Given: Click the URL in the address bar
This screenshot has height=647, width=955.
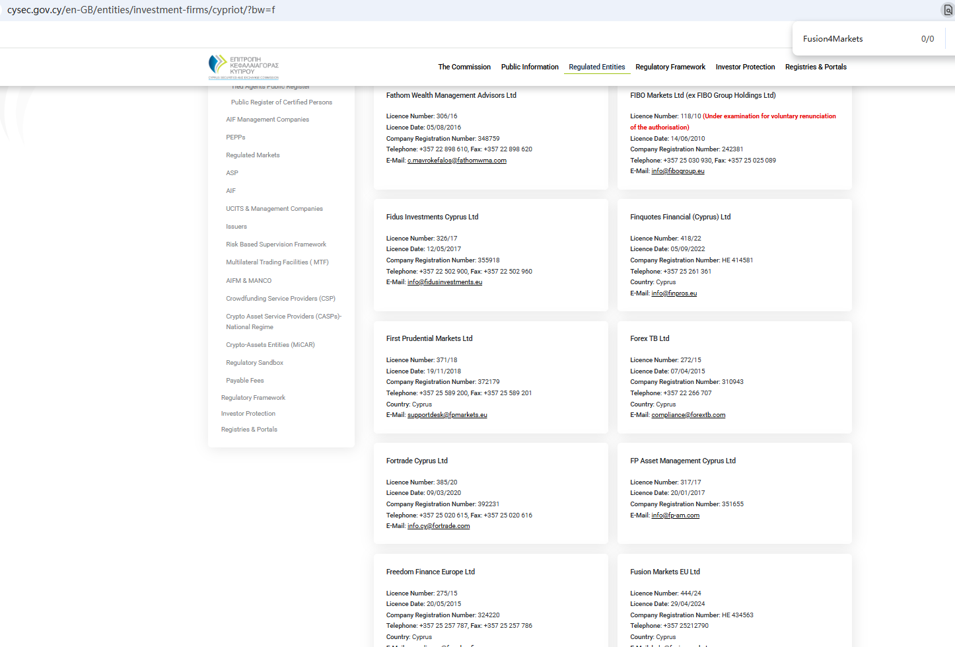Looking at the screenshot, I should [x=141, y=10].
